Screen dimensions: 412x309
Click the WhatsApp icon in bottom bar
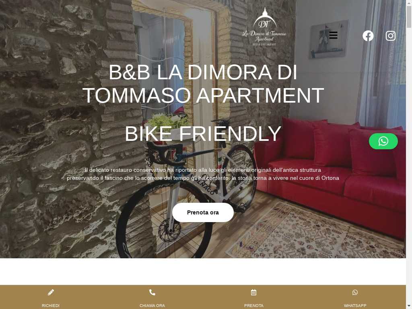(355, 292)
